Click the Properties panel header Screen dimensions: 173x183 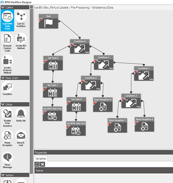(x=103, y=153)
